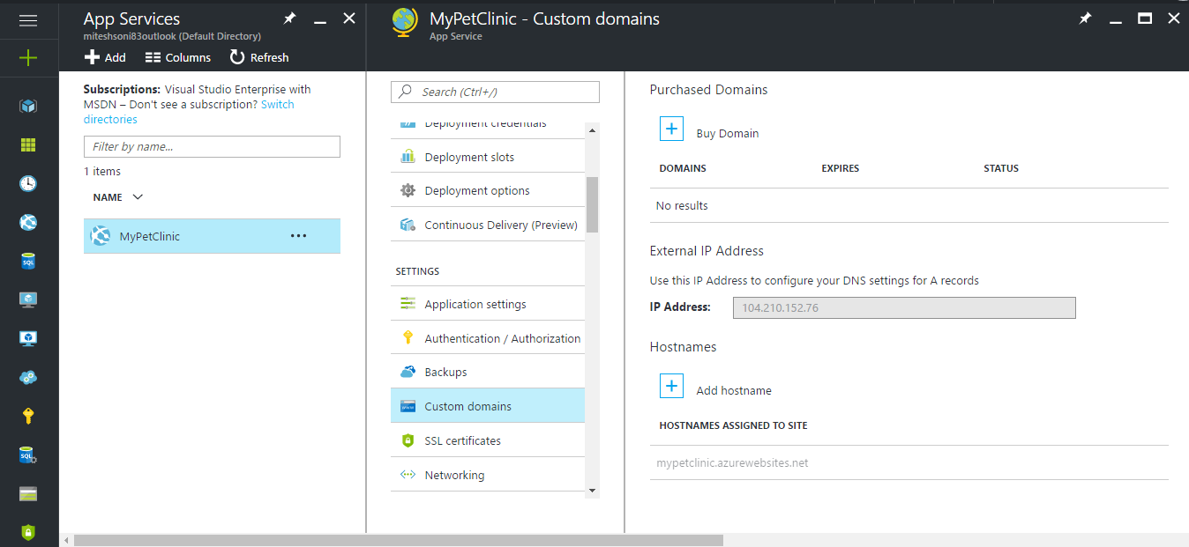
Task: Click the plus icon next to Buy Domain
Action: pos(671,129)
